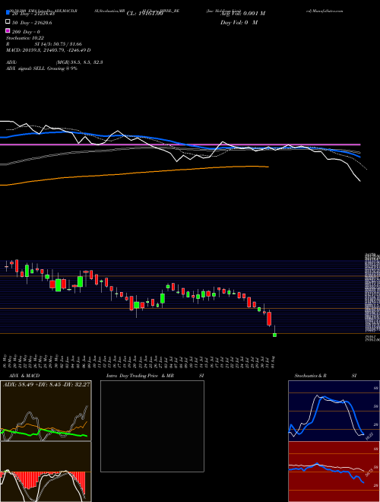Viewport: 380px width, 502px height.
Task: Select the '200 Day - 0' legend text
Action: pyautogui.click(x=26, y=32)
